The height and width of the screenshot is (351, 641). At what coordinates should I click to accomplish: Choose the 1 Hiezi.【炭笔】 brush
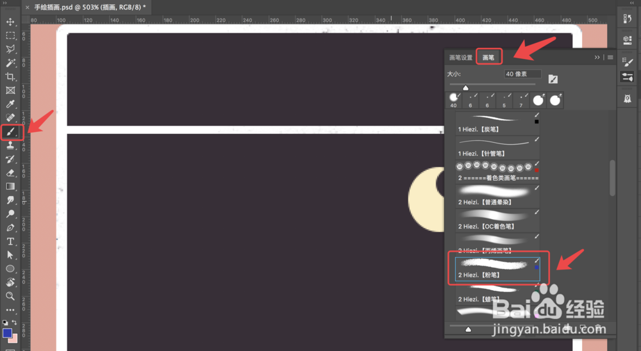click(497, 124)
